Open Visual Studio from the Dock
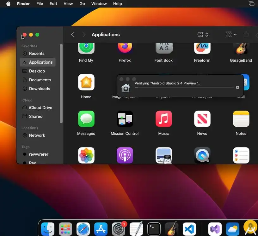Image resolution: width=258 pixels, height=236 pixels. coord(215,229)
